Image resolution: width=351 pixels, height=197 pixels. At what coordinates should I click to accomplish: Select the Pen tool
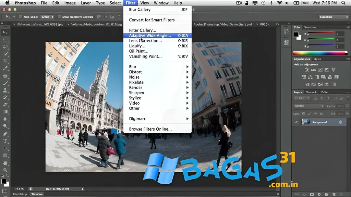[x=5, y=134]
